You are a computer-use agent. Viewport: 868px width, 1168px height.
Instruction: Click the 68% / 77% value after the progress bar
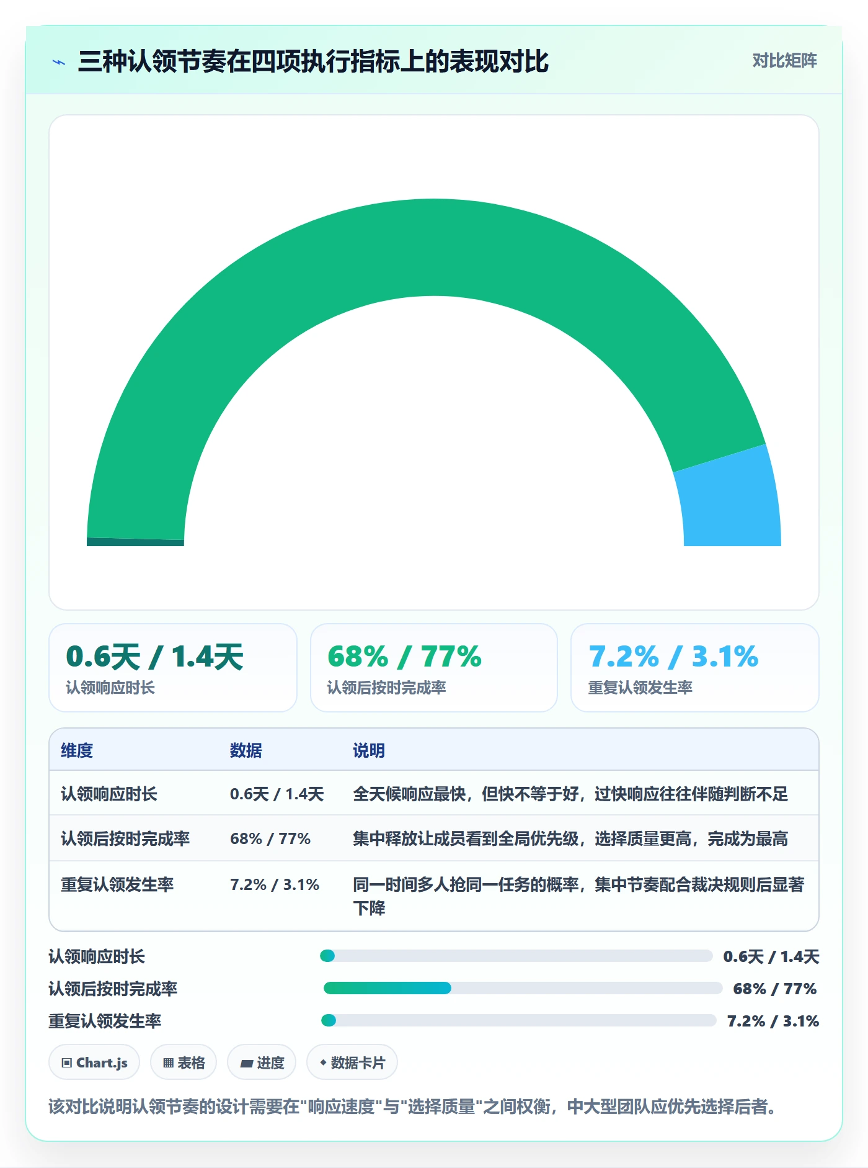click(x=775, y=989)
